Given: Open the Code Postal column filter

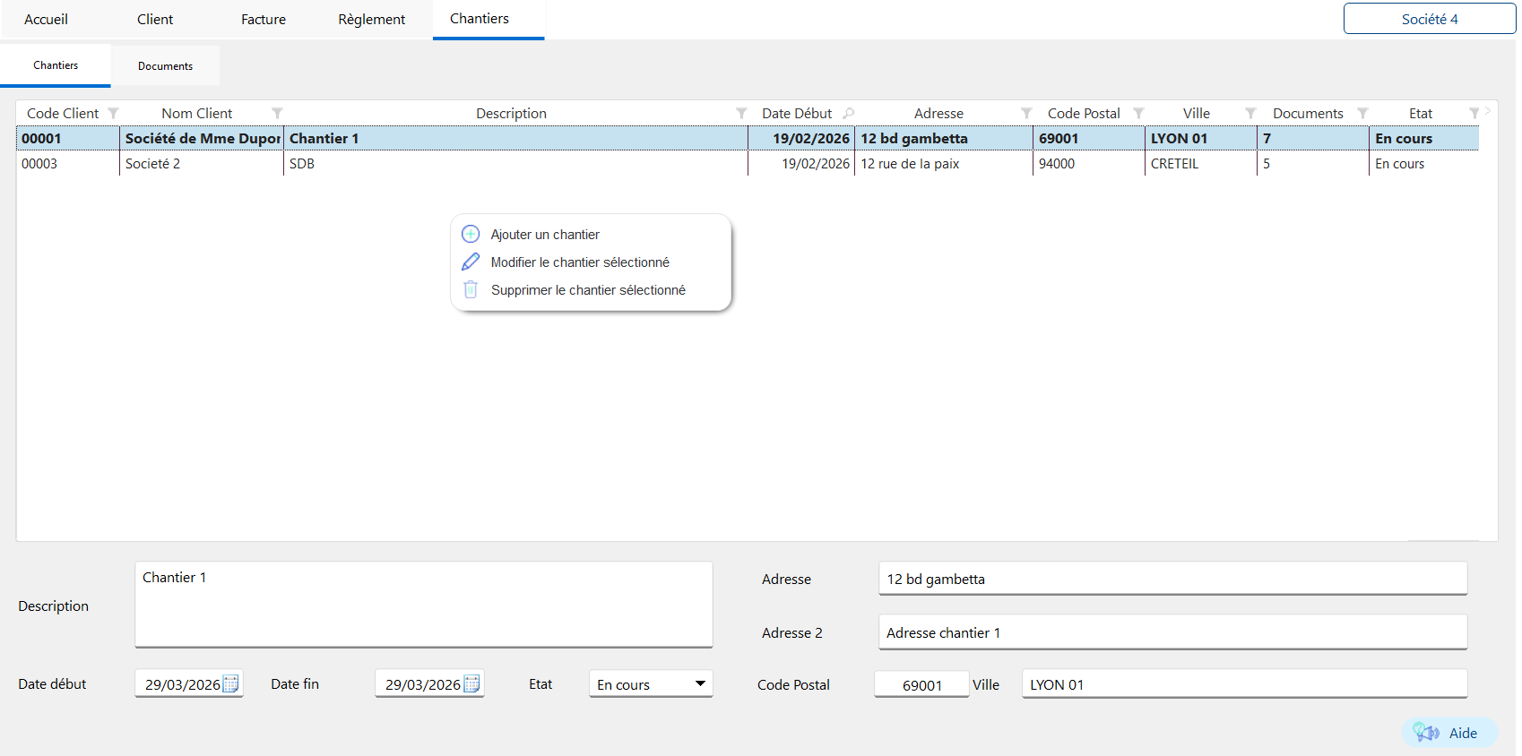Looking at the screenshot, I should pos(1138,113).
